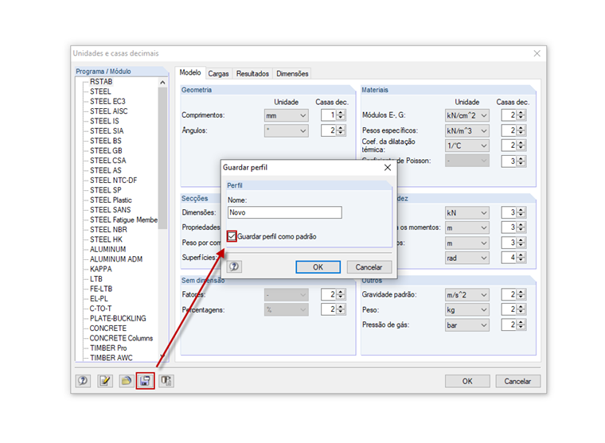
Task: Click Cancelar in Guardar perfil dialog
Action: click(x=369, y=267)
